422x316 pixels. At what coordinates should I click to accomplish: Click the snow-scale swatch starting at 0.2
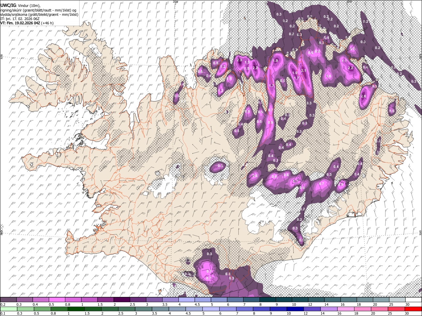(x=8, y=300)
